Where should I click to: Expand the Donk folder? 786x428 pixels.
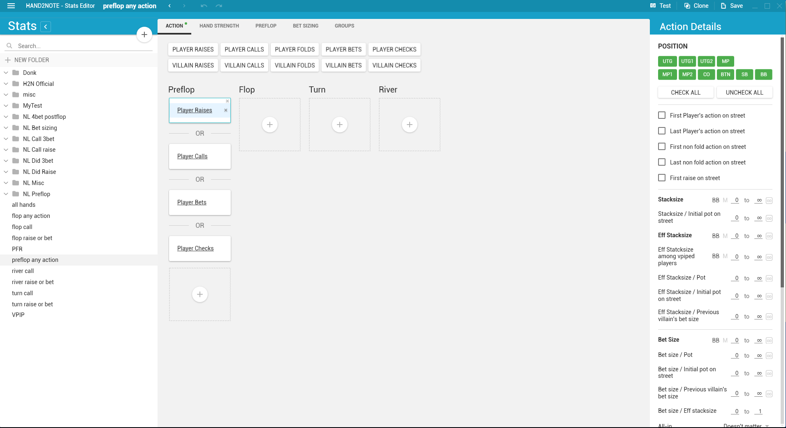pyautogui.click(x=6, y=73)
